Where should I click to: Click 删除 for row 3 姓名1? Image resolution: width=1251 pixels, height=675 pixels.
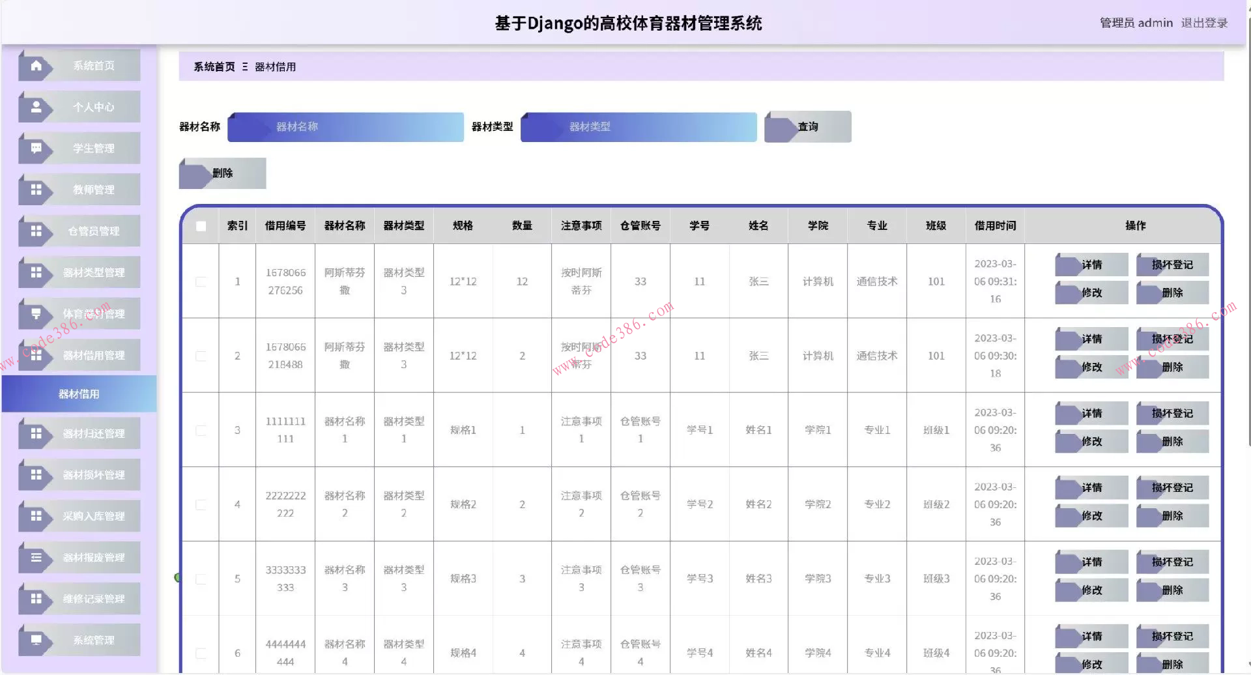click(1172, 441)
